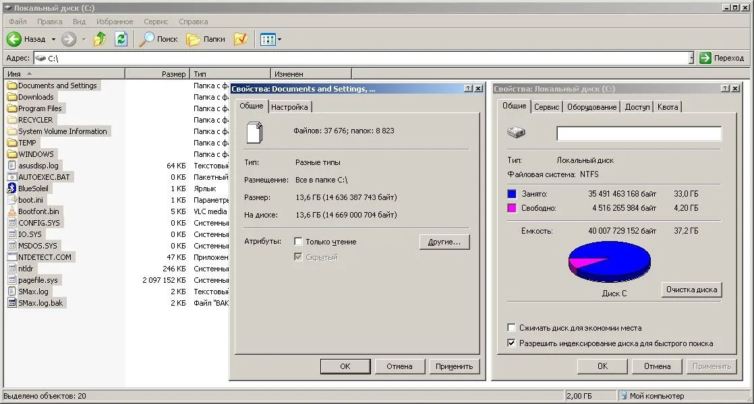The image size is (754, 404).
Task: Select the RECYCLER folder icon
Action: tap(12, 120)
